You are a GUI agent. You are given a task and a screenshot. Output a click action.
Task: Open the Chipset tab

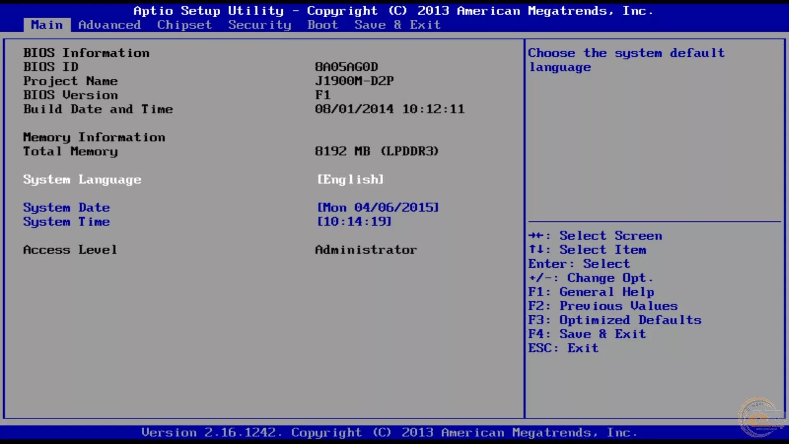[x=184, y=25]
